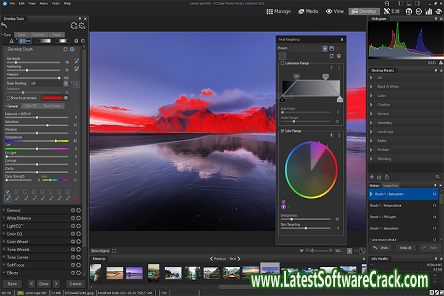Delete brush with the red X icon

click(75, 198)
